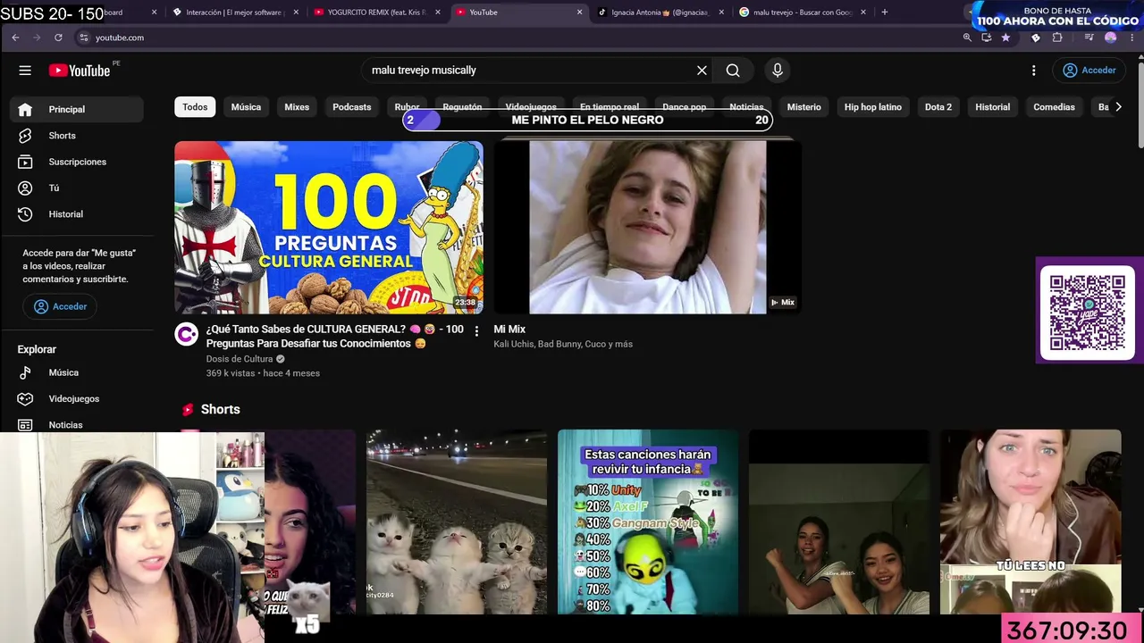The width and height of the screenshot is (1144, 643).
Task: Open Shorts from the sidebar
Action: [77, 136]
